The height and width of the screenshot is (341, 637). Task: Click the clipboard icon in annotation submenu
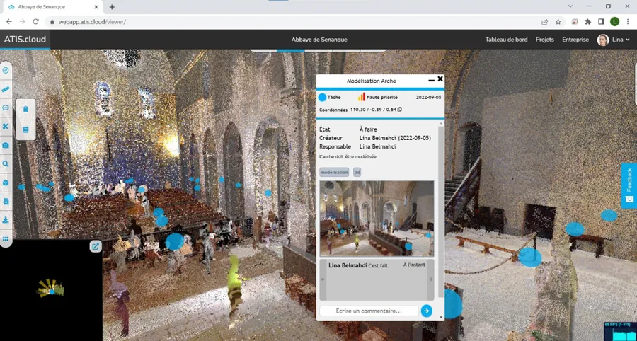click(25, 109)
